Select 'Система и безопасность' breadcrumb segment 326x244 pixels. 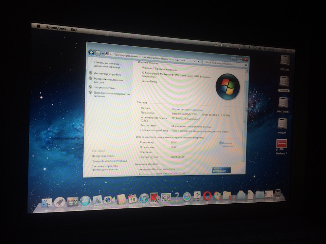coord(156,58)
